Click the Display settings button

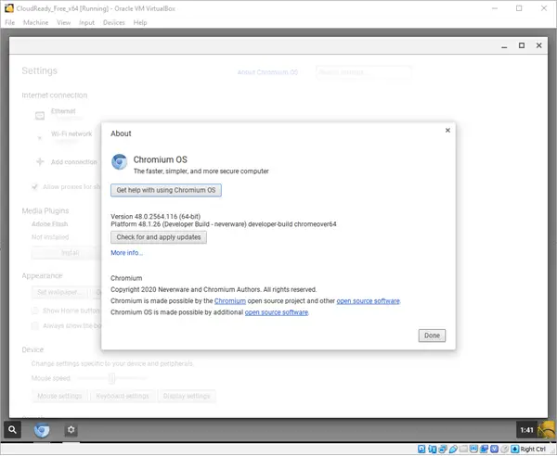click(x=187, y=396)
